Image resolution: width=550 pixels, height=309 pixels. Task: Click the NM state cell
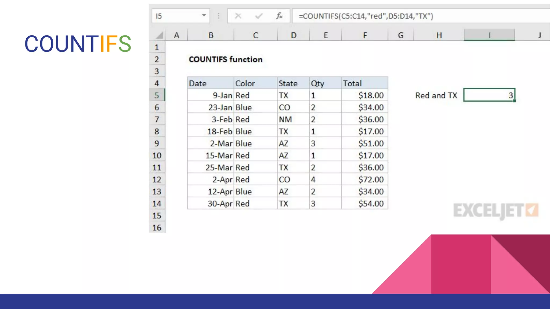pos(294,119)
